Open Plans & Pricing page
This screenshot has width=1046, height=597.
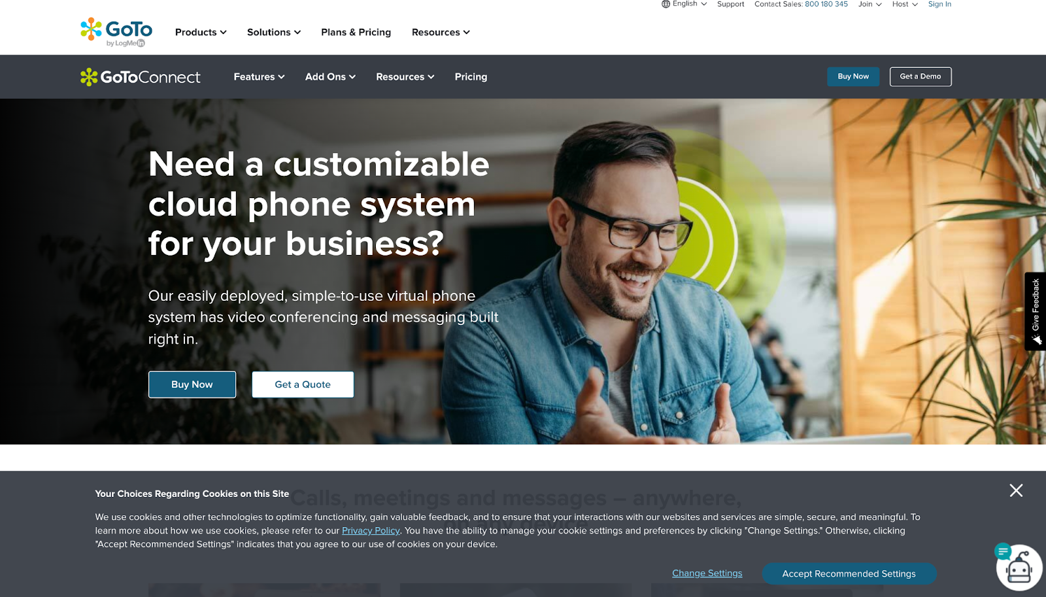coord(356,32)
